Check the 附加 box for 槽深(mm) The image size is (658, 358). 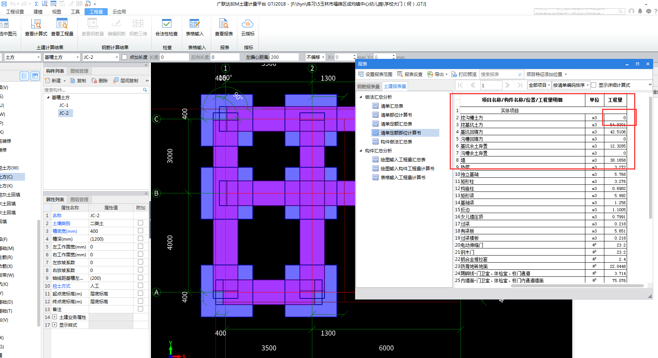140,238
